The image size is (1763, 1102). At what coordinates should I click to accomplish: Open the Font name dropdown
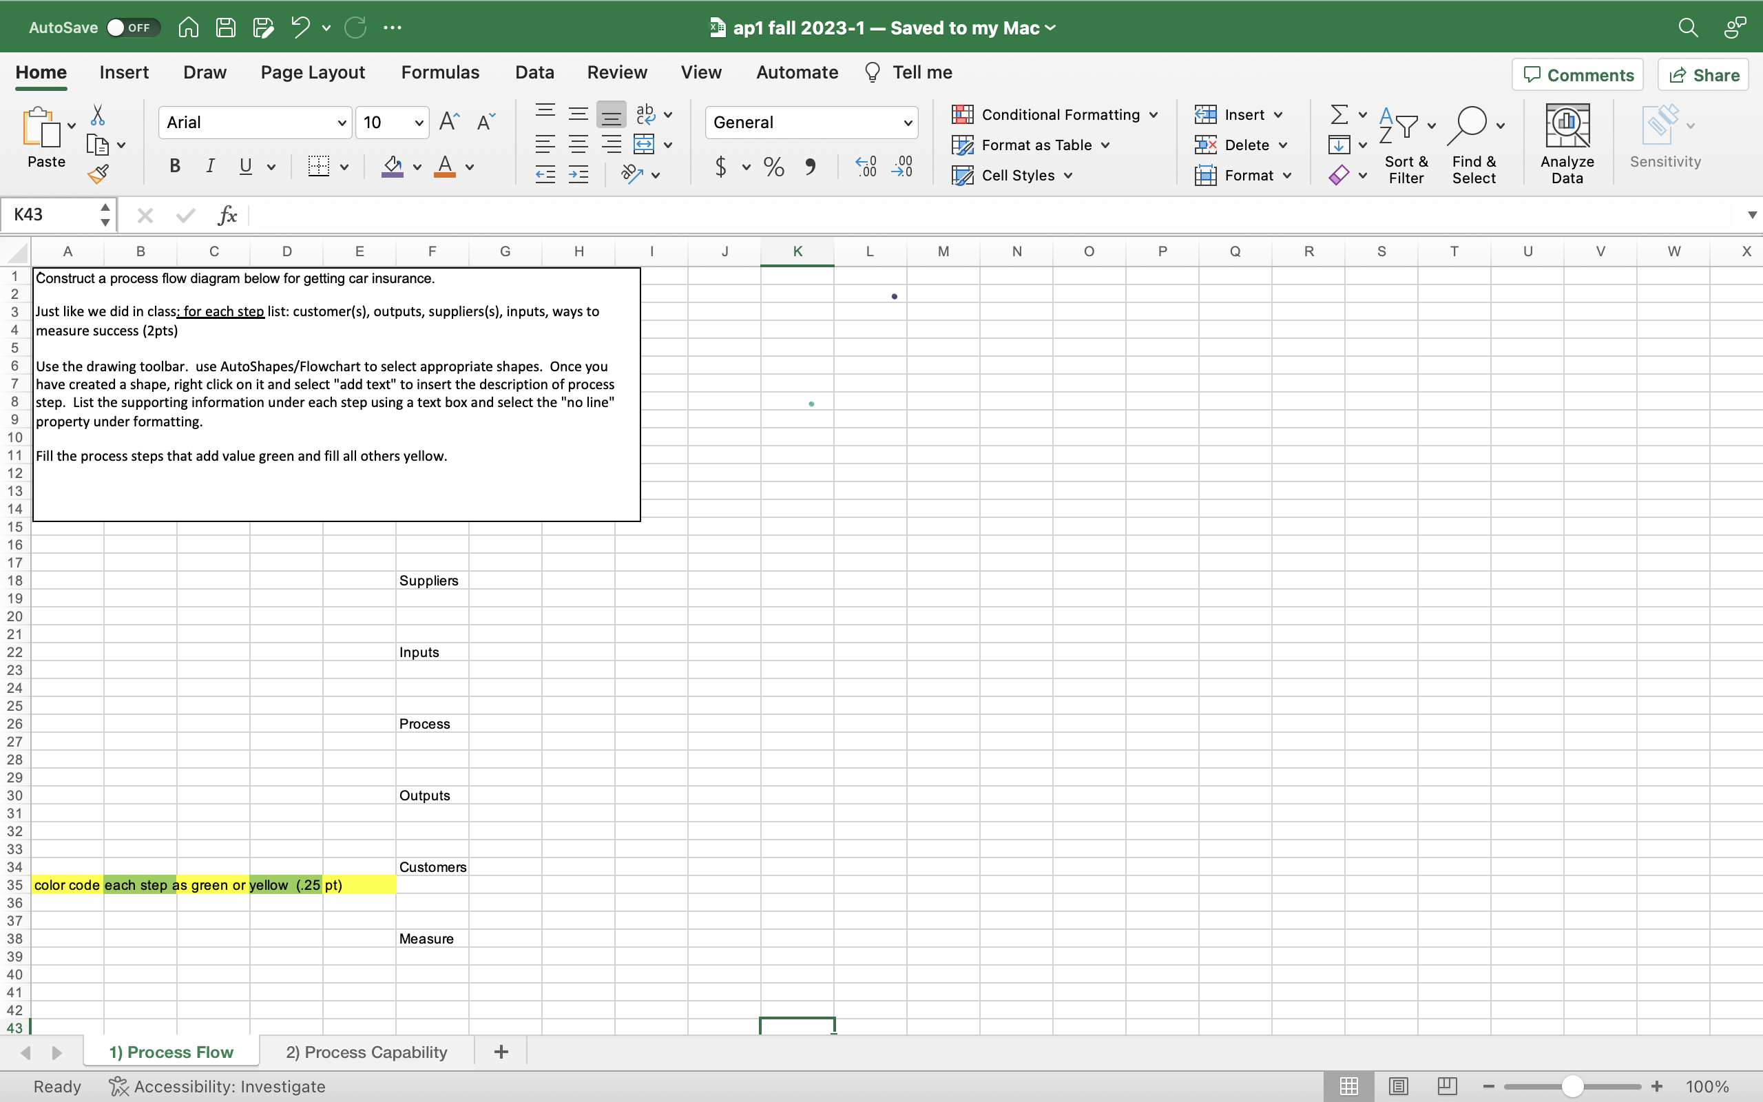coord(341,123)
